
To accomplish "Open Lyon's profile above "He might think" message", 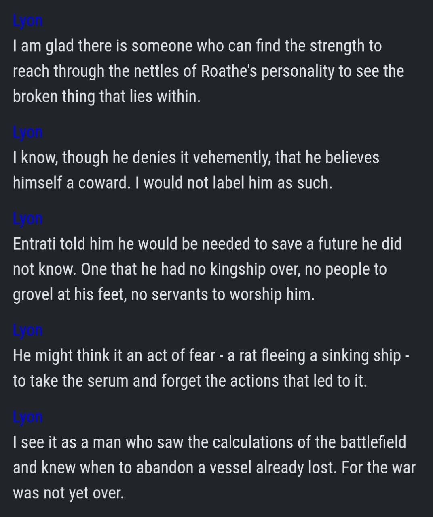I will [x=27, y=330].
